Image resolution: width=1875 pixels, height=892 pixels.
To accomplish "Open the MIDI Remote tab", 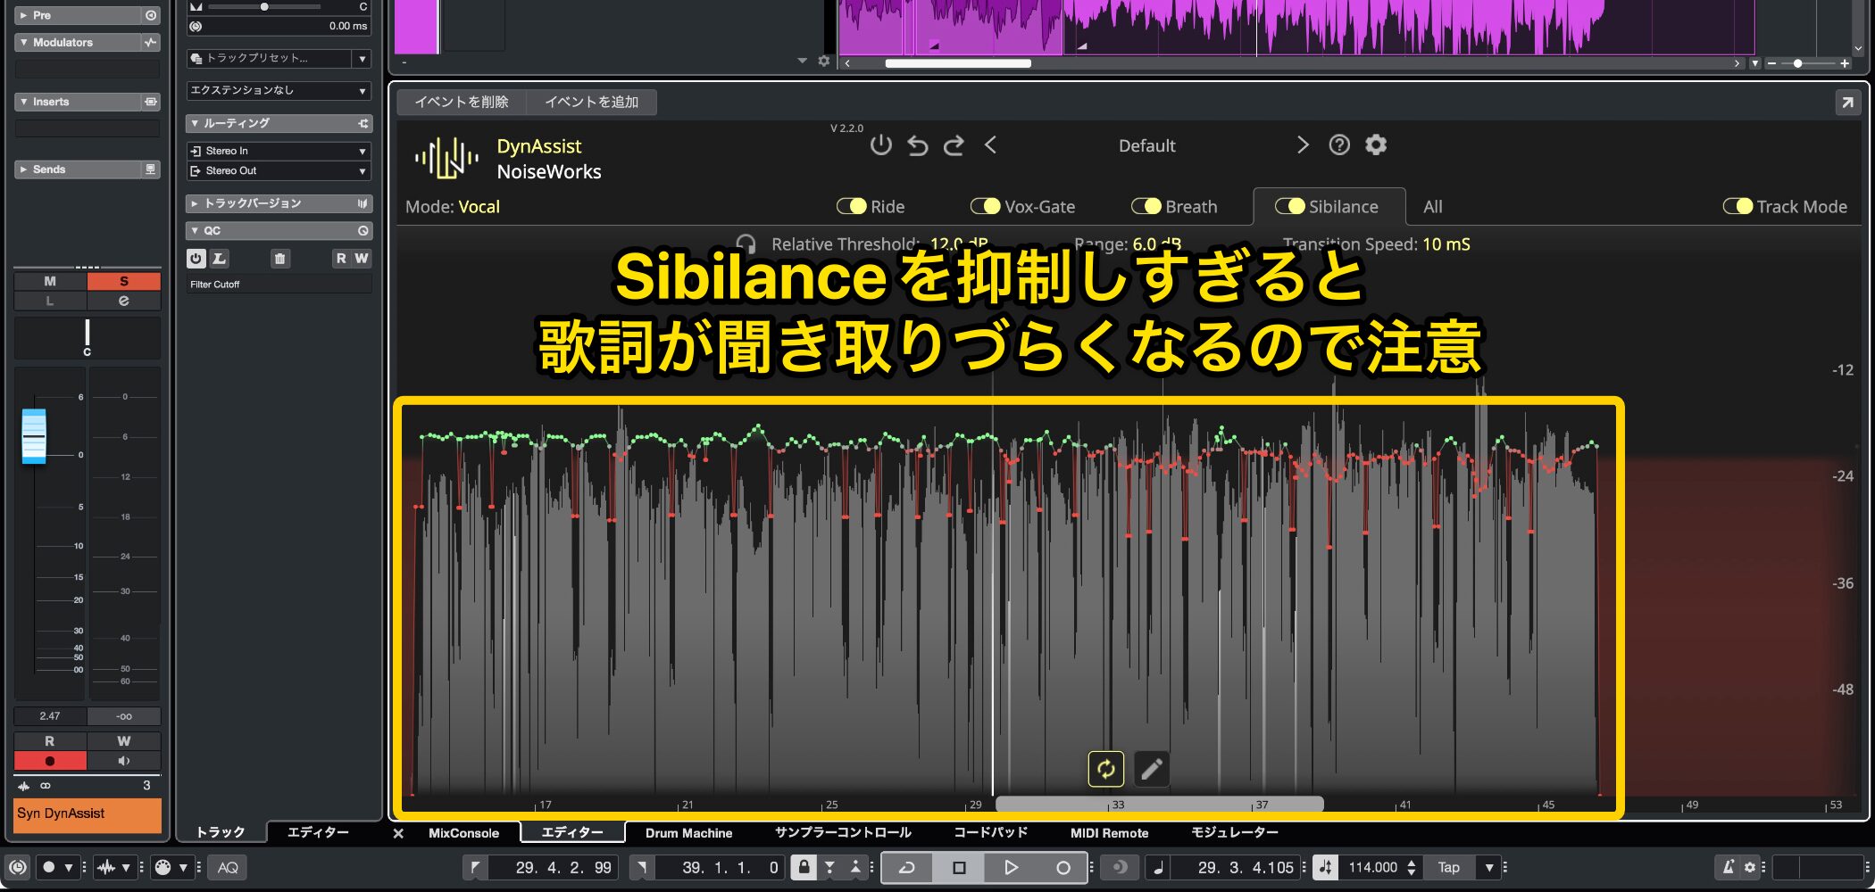I will 1109,833.
